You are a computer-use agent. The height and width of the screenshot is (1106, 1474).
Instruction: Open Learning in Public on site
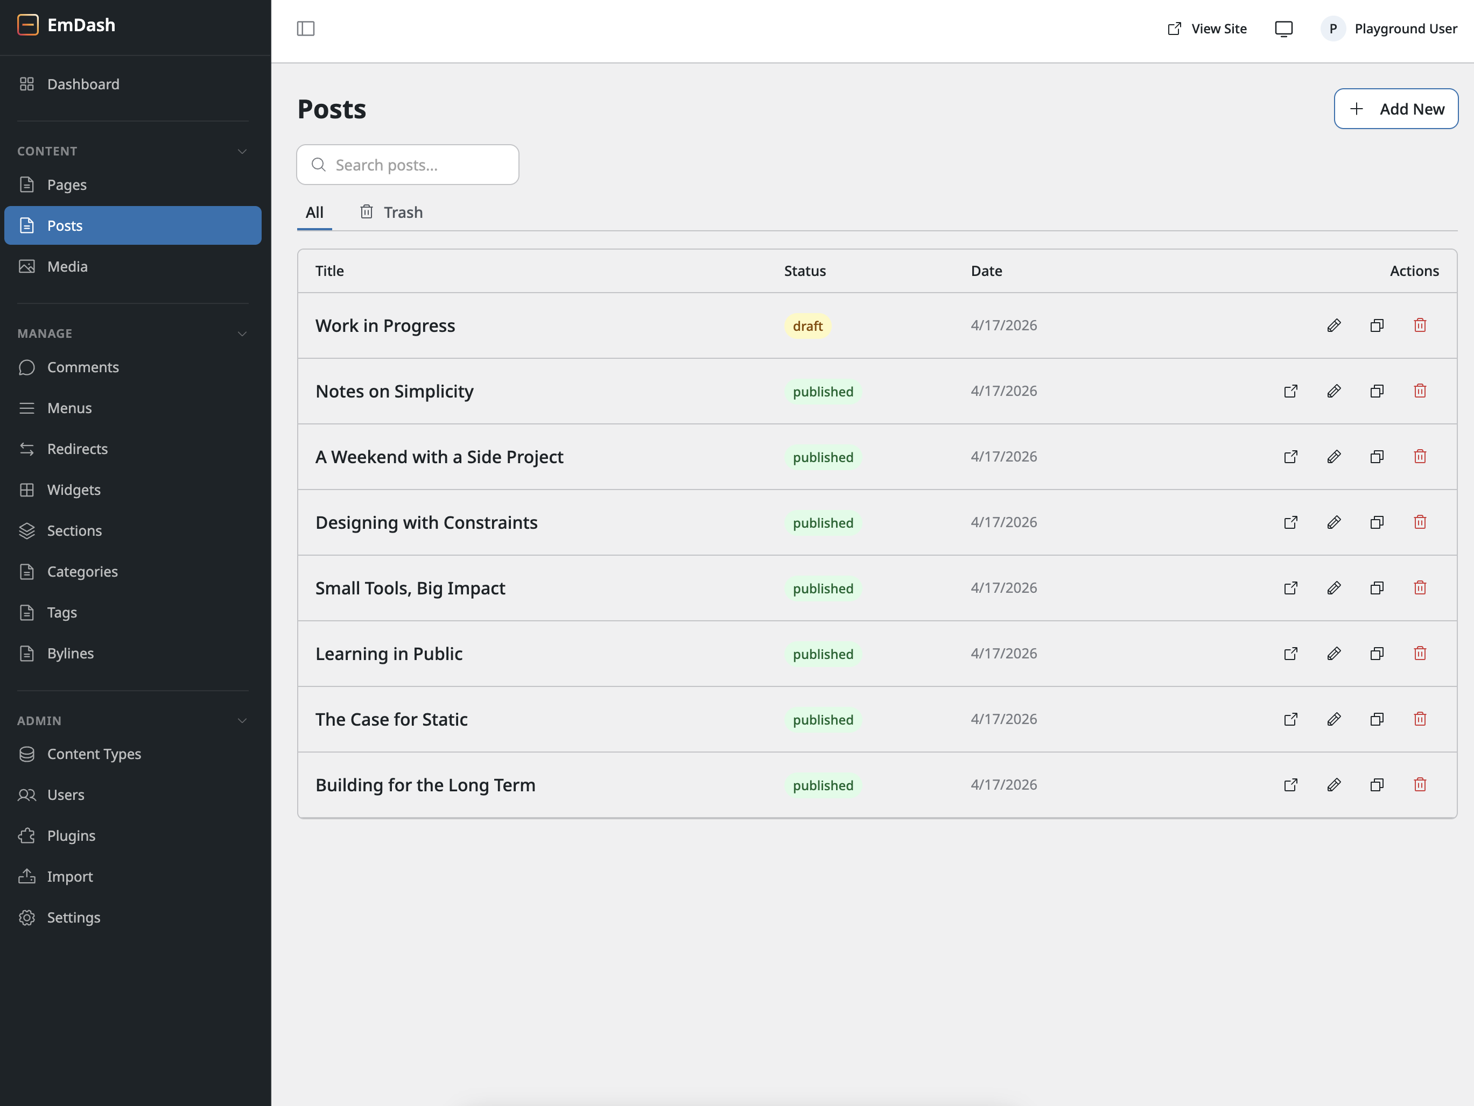coord(1290,654)
